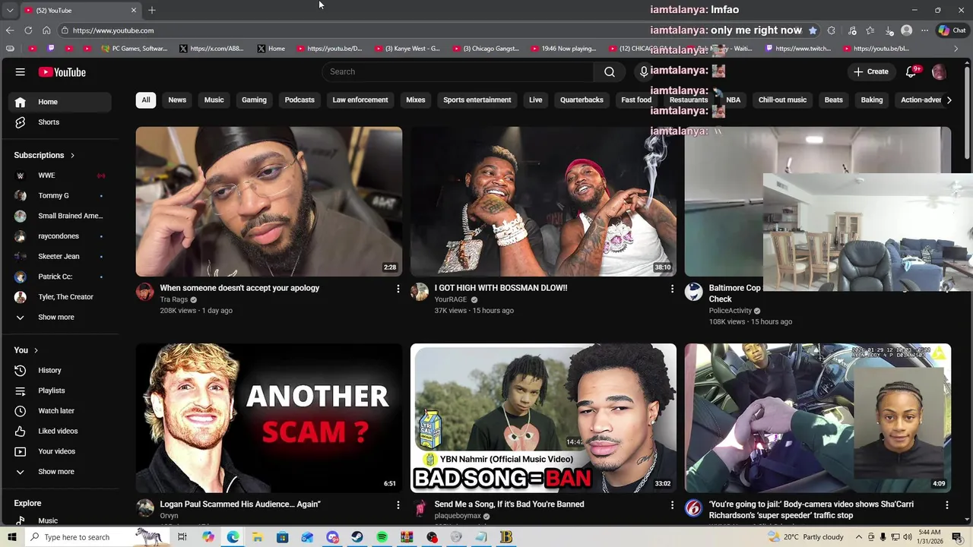
Task: Open Your videos in the sidebar
Action: coord(59,451)
